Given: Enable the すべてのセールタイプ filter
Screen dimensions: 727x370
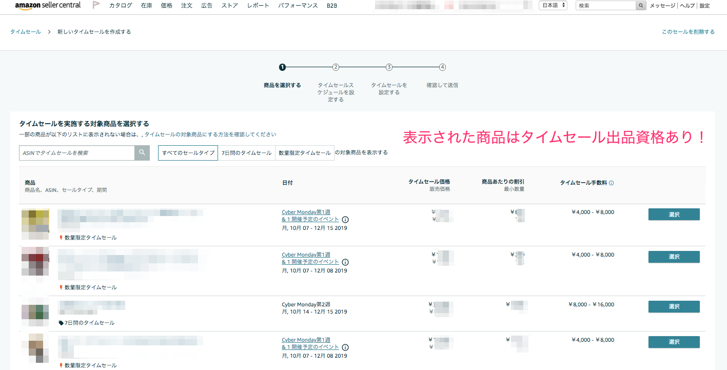Looking at the screenshot, I should coord(188,152).
